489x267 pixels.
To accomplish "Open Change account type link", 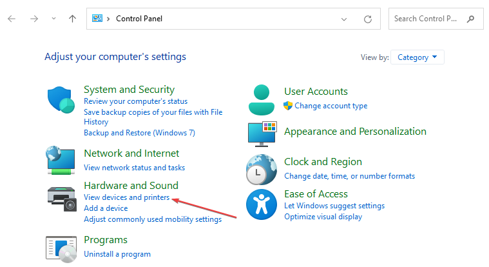I will 331,106.
